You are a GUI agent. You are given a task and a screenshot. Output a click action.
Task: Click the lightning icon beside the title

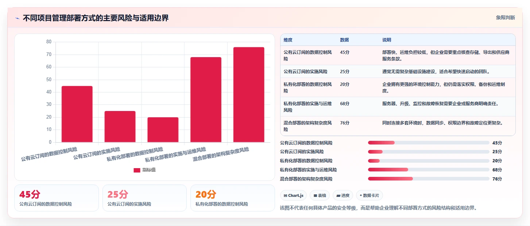(x=17, y=18)
